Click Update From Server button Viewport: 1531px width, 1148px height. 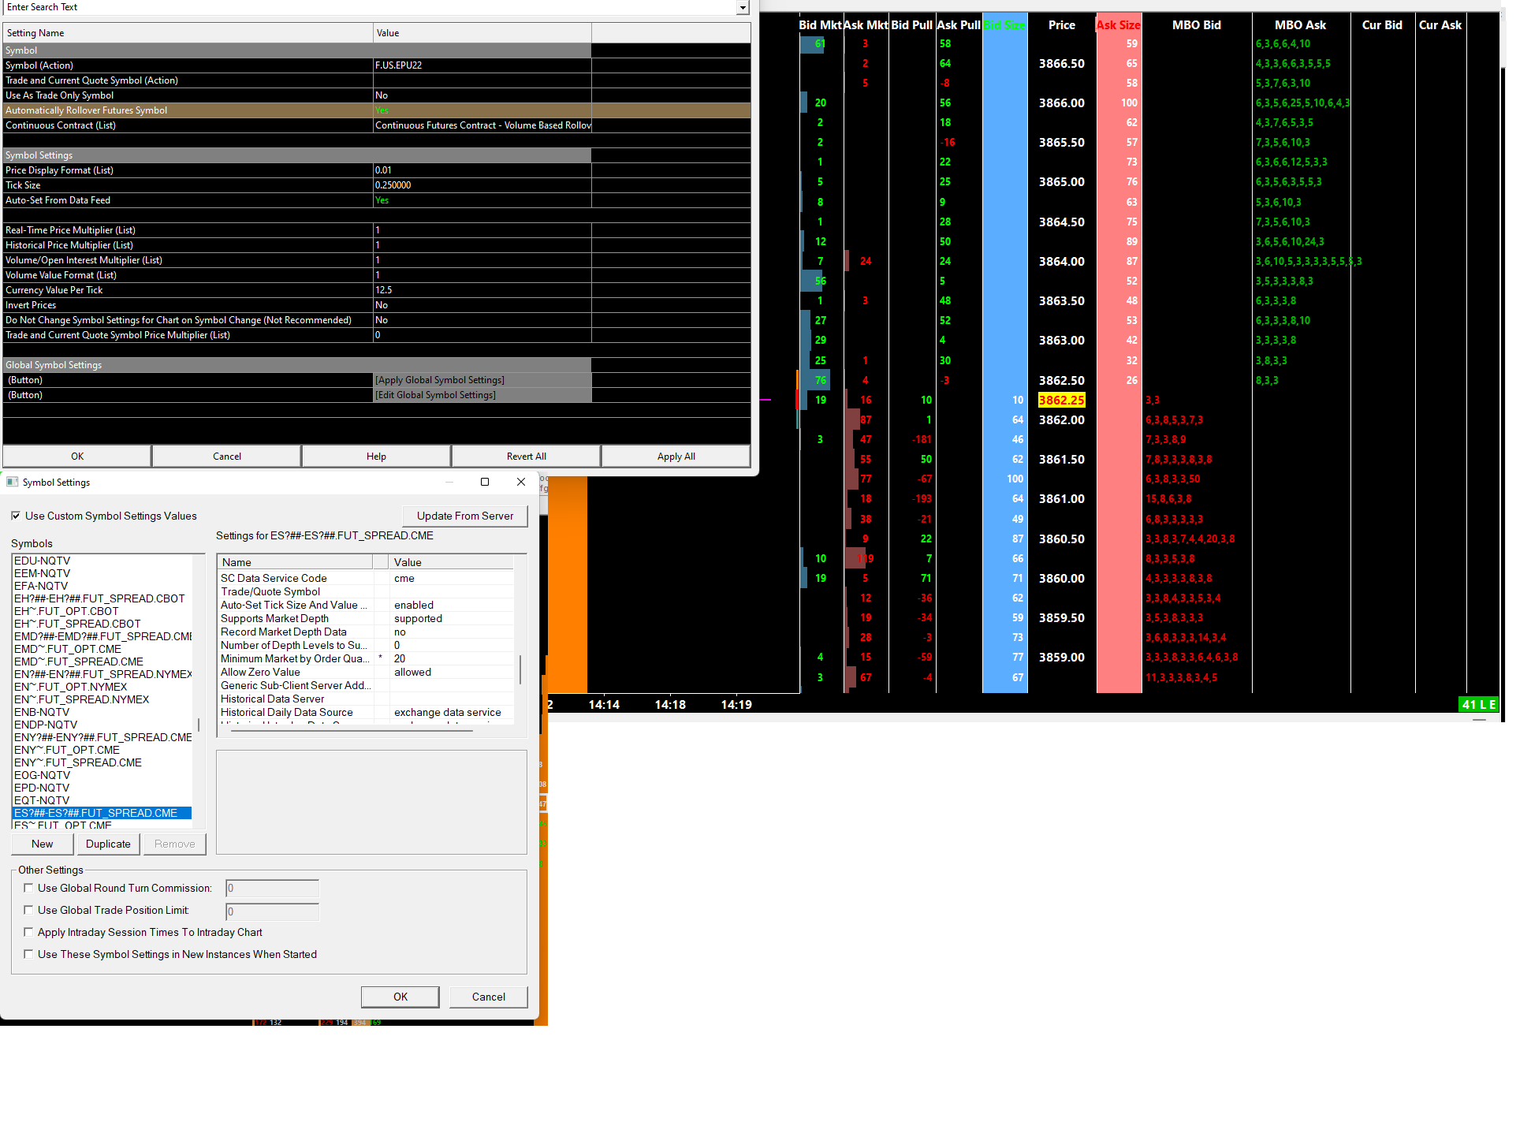[465, 516]
